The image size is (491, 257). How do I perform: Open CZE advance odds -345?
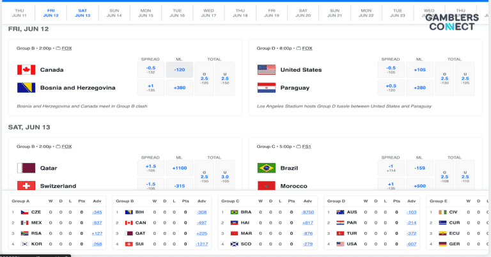click(97, 212)
